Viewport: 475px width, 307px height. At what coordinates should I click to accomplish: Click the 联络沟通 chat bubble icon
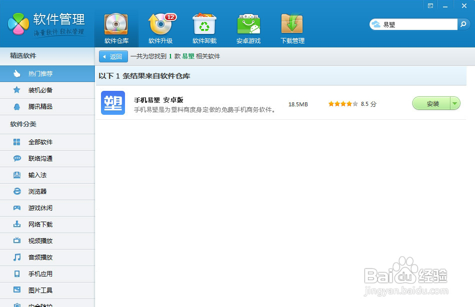coord(17,158)
